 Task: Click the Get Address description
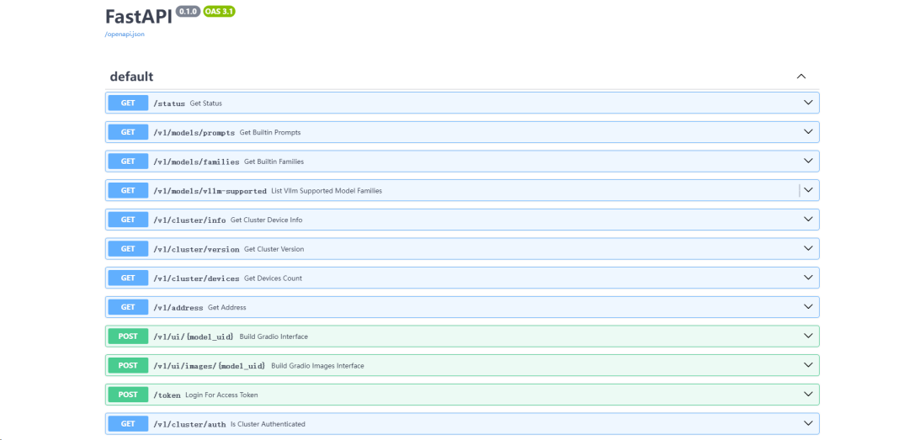pyautogui.click(x=226, y=308)
